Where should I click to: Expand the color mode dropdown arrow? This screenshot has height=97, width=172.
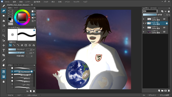[x=35, y=11]
